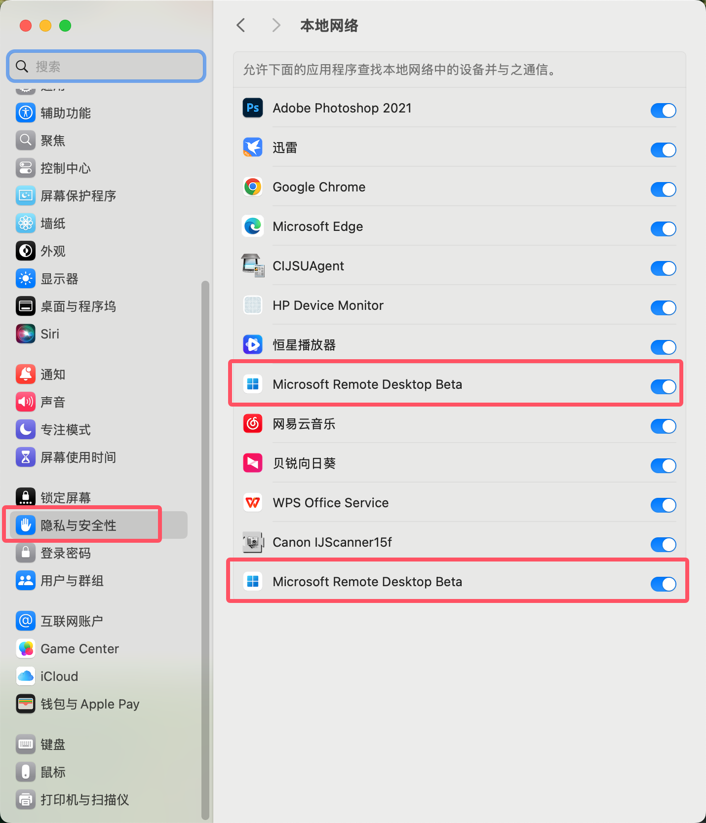Click the Microsoft Edge icon in list
This screenshot has width=706, height=823.
pyautogui.click(x=253, y=226)
